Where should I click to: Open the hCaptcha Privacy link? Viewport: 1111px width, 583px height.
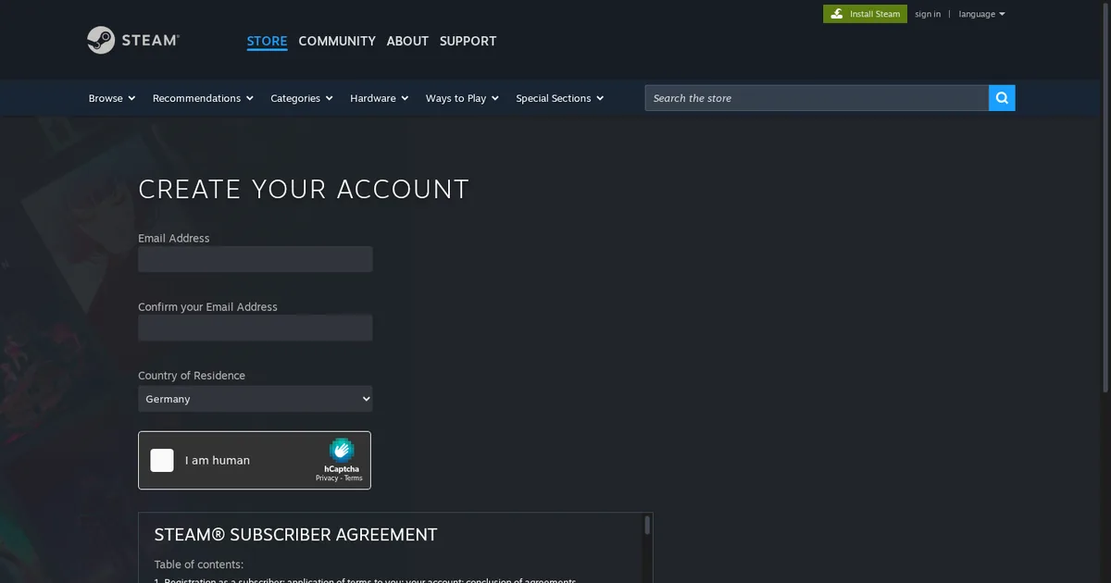coord(327,478)
